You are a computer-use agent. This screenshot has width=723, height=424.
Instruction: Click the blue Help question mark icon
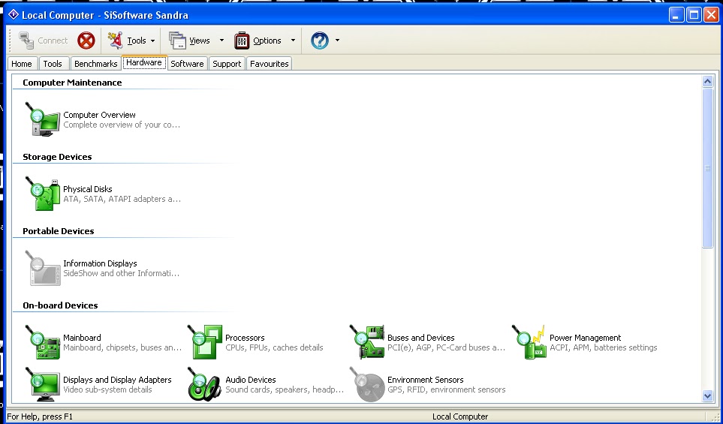pos(320,41)
